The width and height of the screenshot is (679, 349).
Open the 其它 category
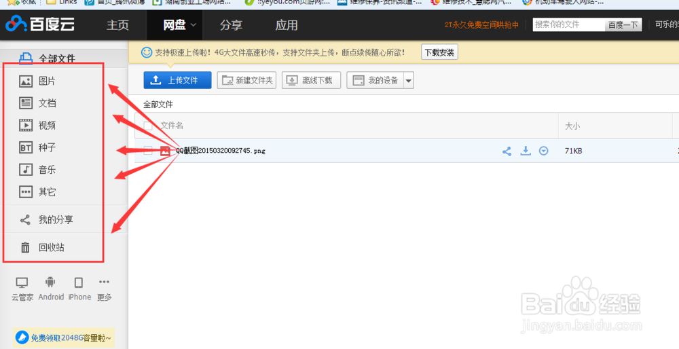[48, 192]
